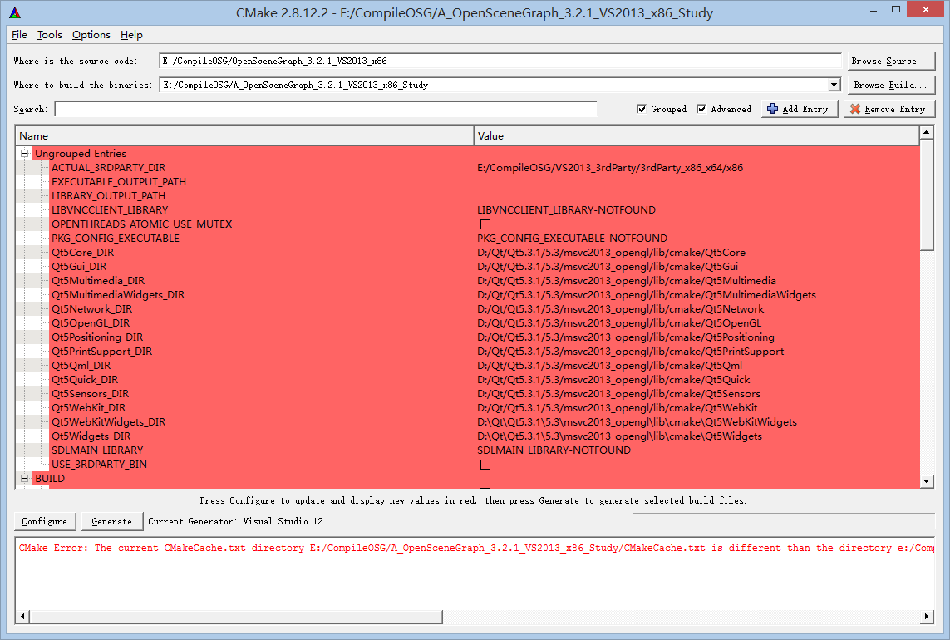Screen dimensions: 950x640
Task: Click the output pane scroll-right arrow
Action: click(927, 617)
